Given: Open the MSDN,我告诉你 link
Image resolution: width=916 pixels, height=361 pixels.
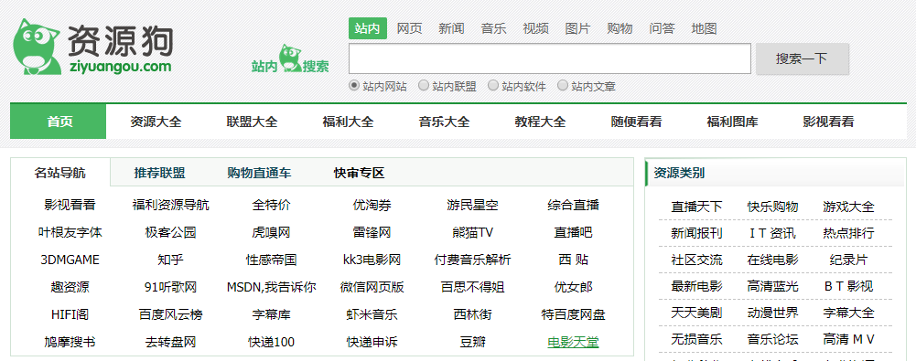Looking at the screenshot, I should pyautogui.click(x=271, y=288).
